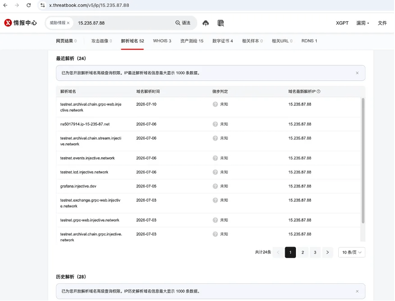Open XGPT from top navigation
This screenshot has height=301, width=395.
click(x=342, y=23)
